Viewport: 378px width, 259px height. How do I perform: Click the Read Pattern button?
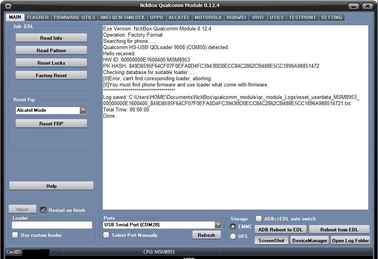[51, 50]
